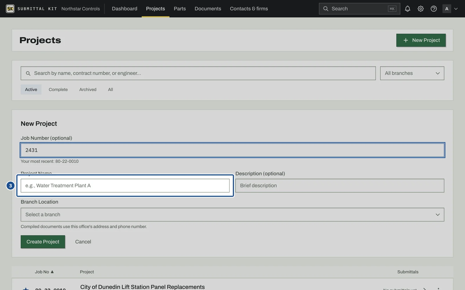
Task: Click the user avatar labeled A
Action: tap(447, 9)
